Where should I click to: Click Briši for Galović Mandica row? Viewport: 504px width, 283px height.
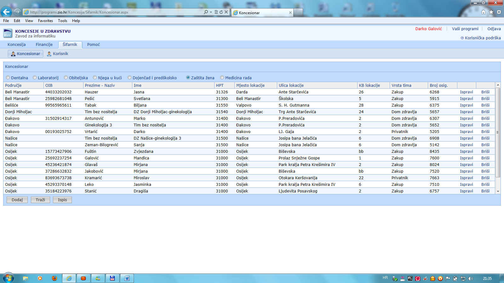point(485,158)
